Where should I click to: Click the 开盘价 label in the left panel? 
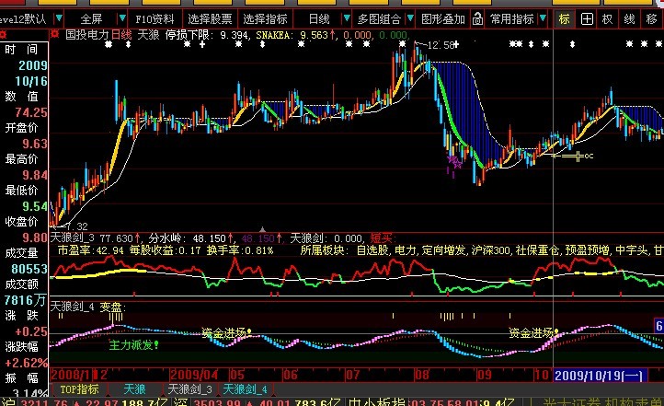(21, 128)
